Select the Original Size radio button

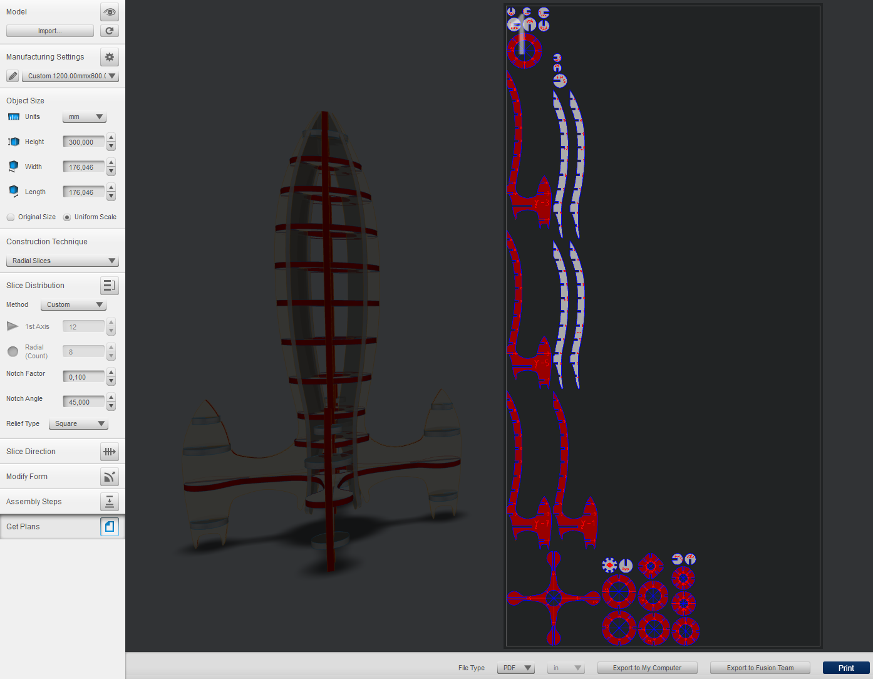(x=11, y=217)
